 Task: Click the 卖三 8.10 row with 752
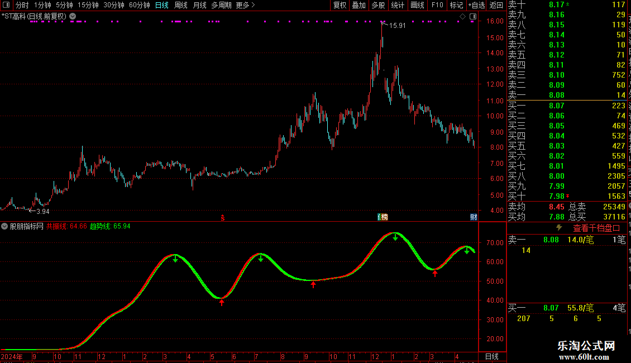[x=567, y=75]
